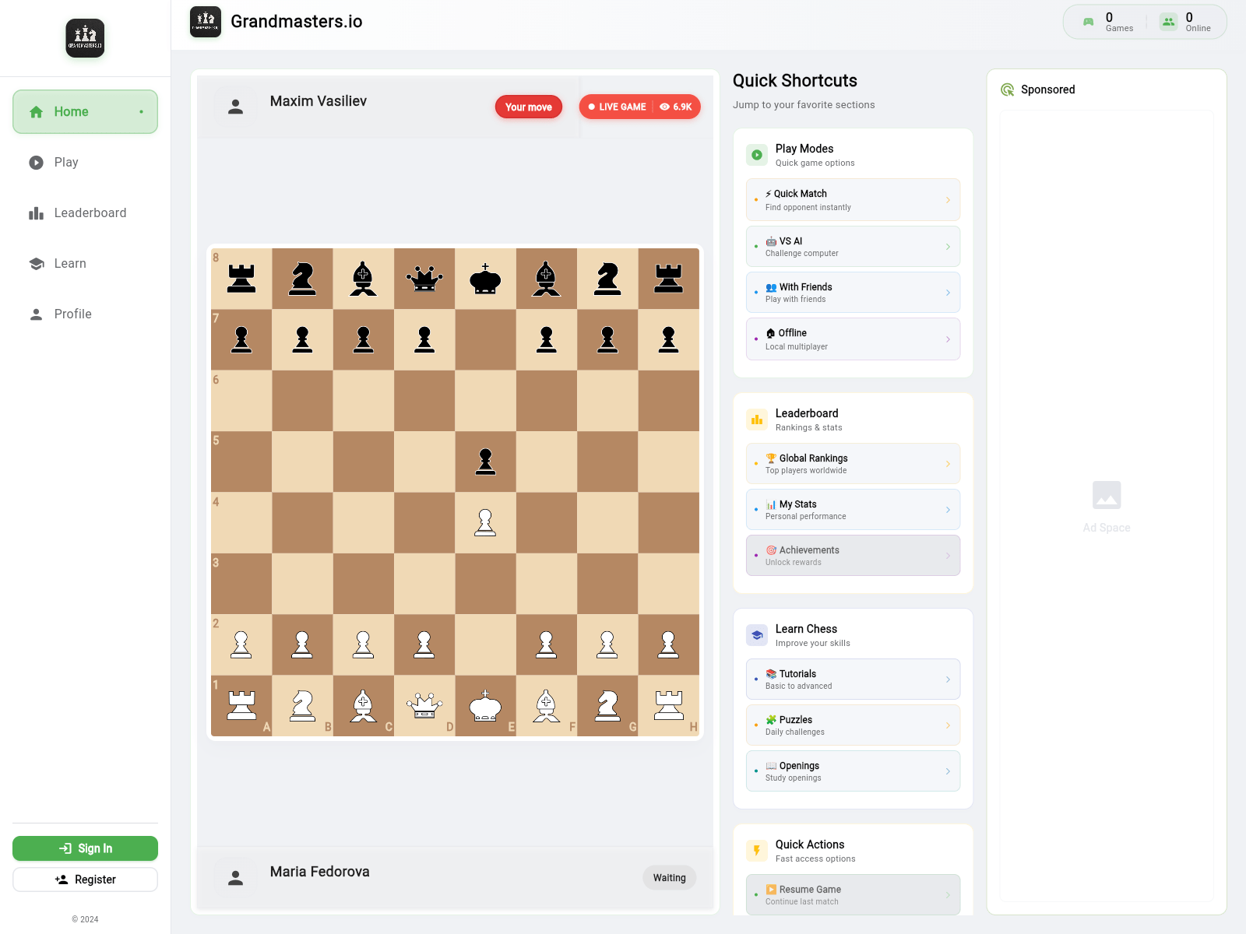
Task: Click the Grandmasters.io logo in the header
Action: click(206, 22)
